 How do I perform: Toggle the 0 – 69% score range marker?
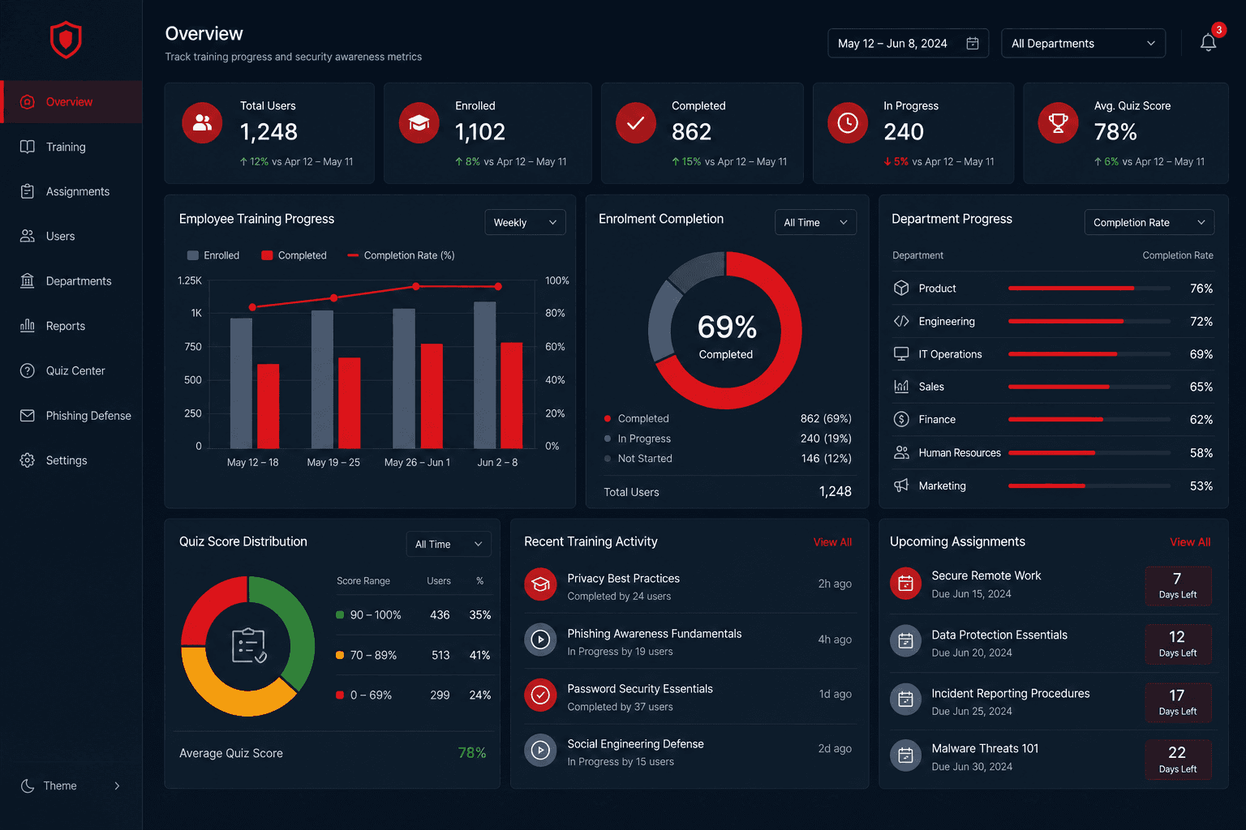coord(340,695)
